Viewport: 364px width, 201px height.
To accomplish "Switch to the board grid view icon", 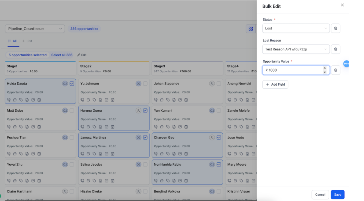I will [250, 29].
